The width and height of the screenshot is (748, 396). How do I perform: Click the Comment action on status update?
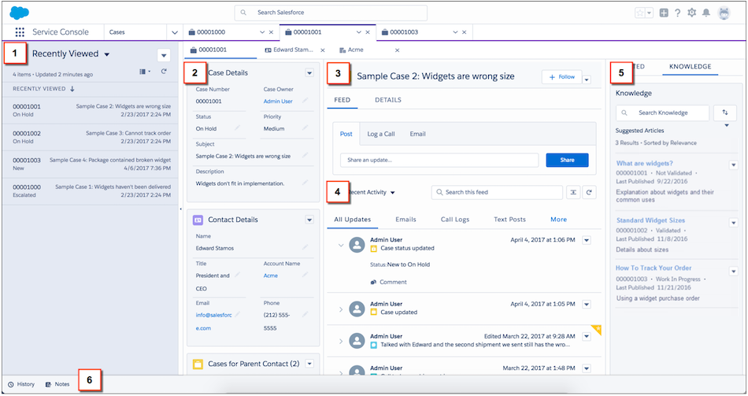click(389, 282)
